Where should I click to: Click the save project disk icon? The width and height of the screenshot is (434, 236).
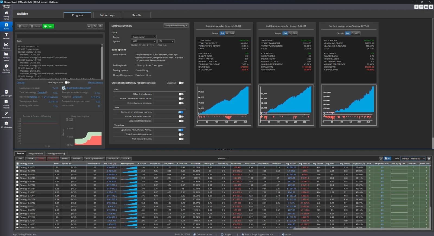100,26
